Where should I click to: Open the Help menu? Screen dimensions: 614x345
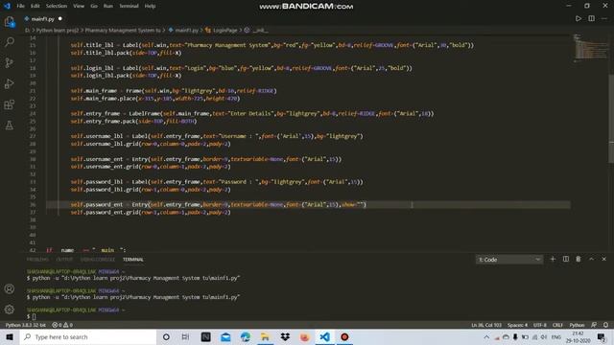pyautogui.click(x=150, y=6)
